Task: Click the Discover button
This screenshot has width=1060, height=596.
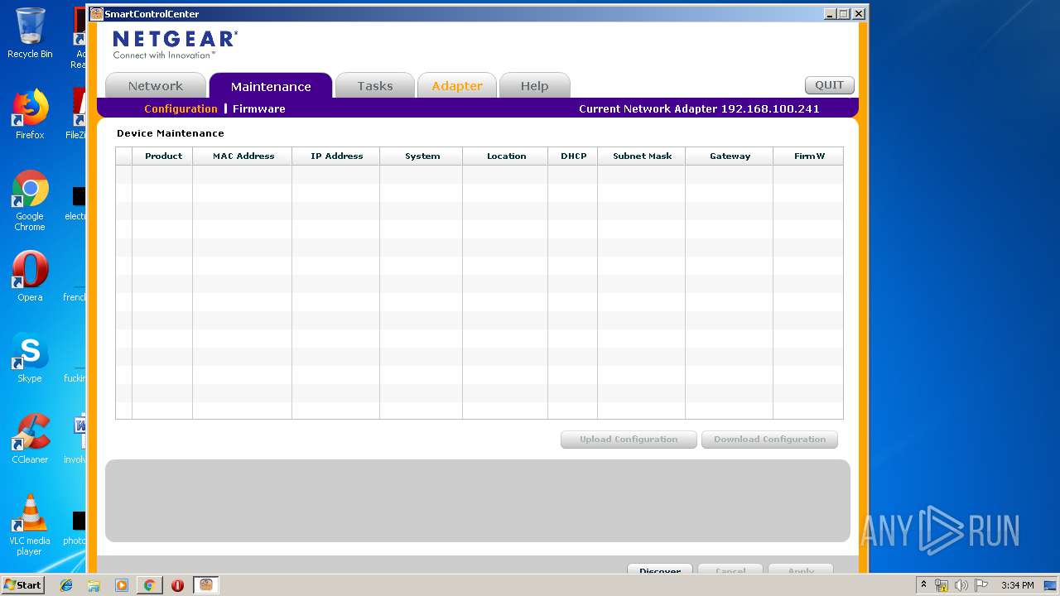Action: [660, 570]
